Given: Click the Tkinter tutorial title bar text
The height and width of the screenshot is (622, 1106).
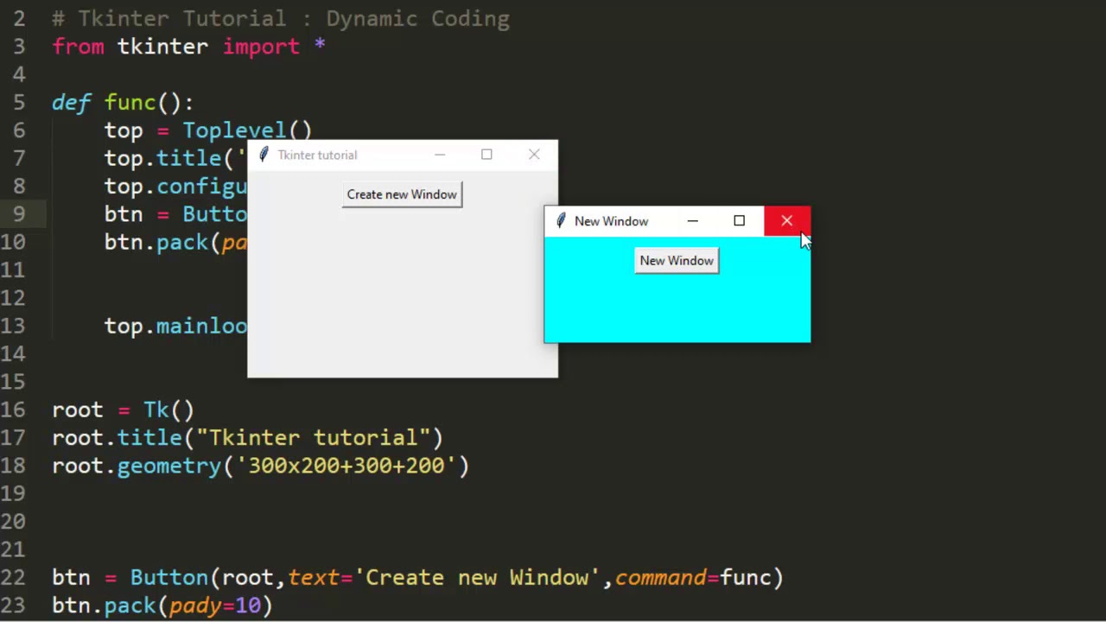Looking at the screenshot, I should 317,155.
